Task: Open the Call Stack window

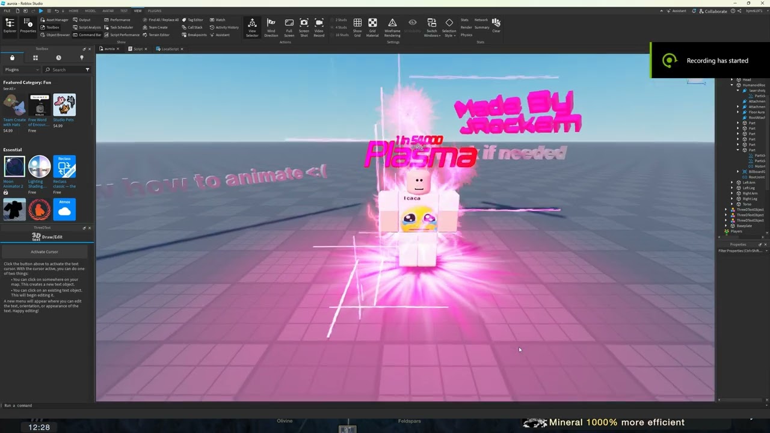Action: click(192, 27)
